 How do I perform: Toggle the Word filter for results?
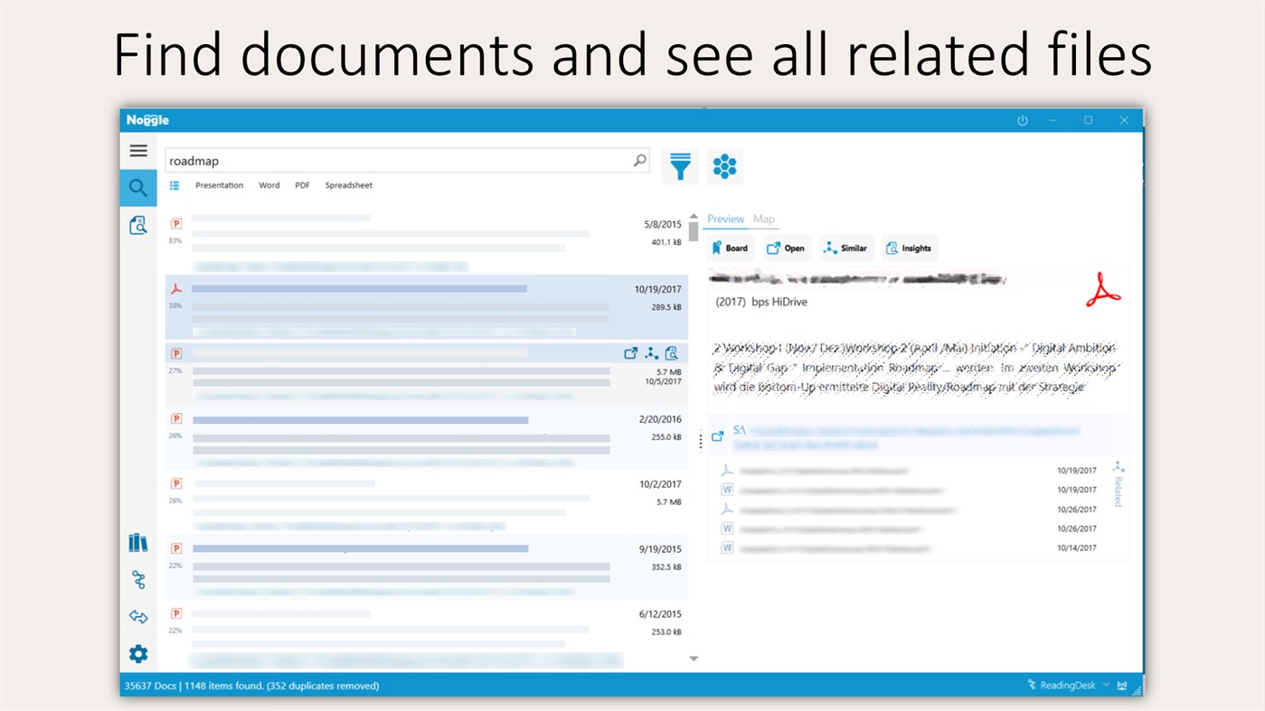click(x=269, y=184)
